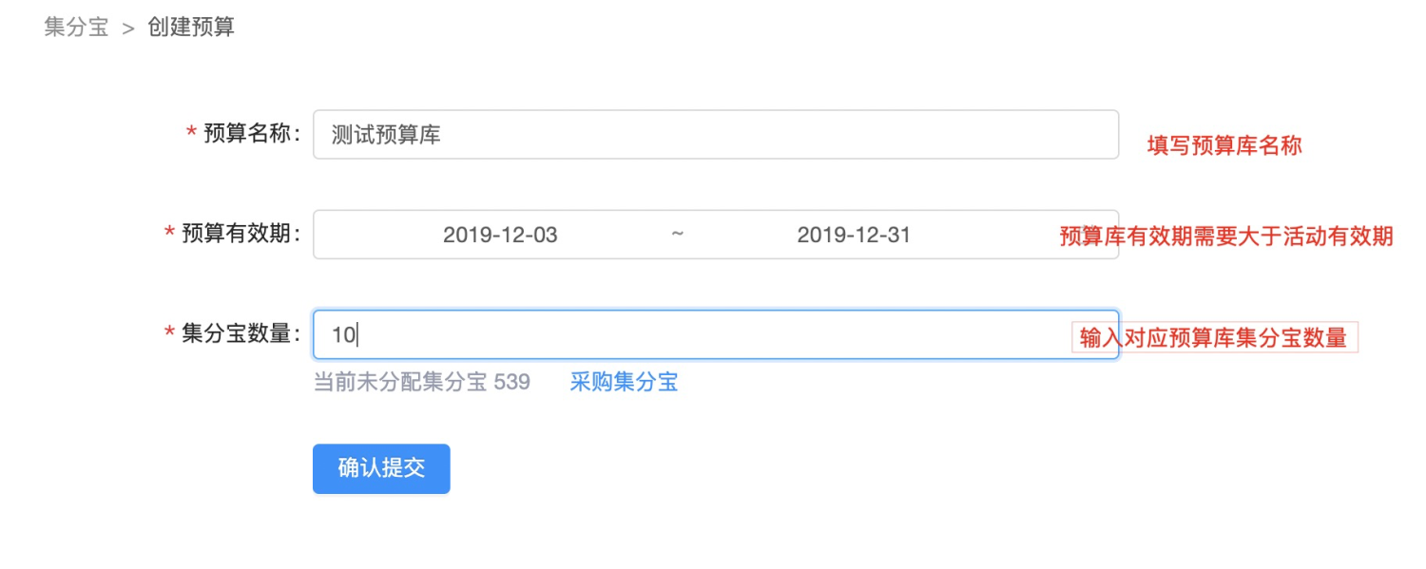Click the date range field of 预算有效期
This screenshot has height=569, width=1426.
(713, 235)
